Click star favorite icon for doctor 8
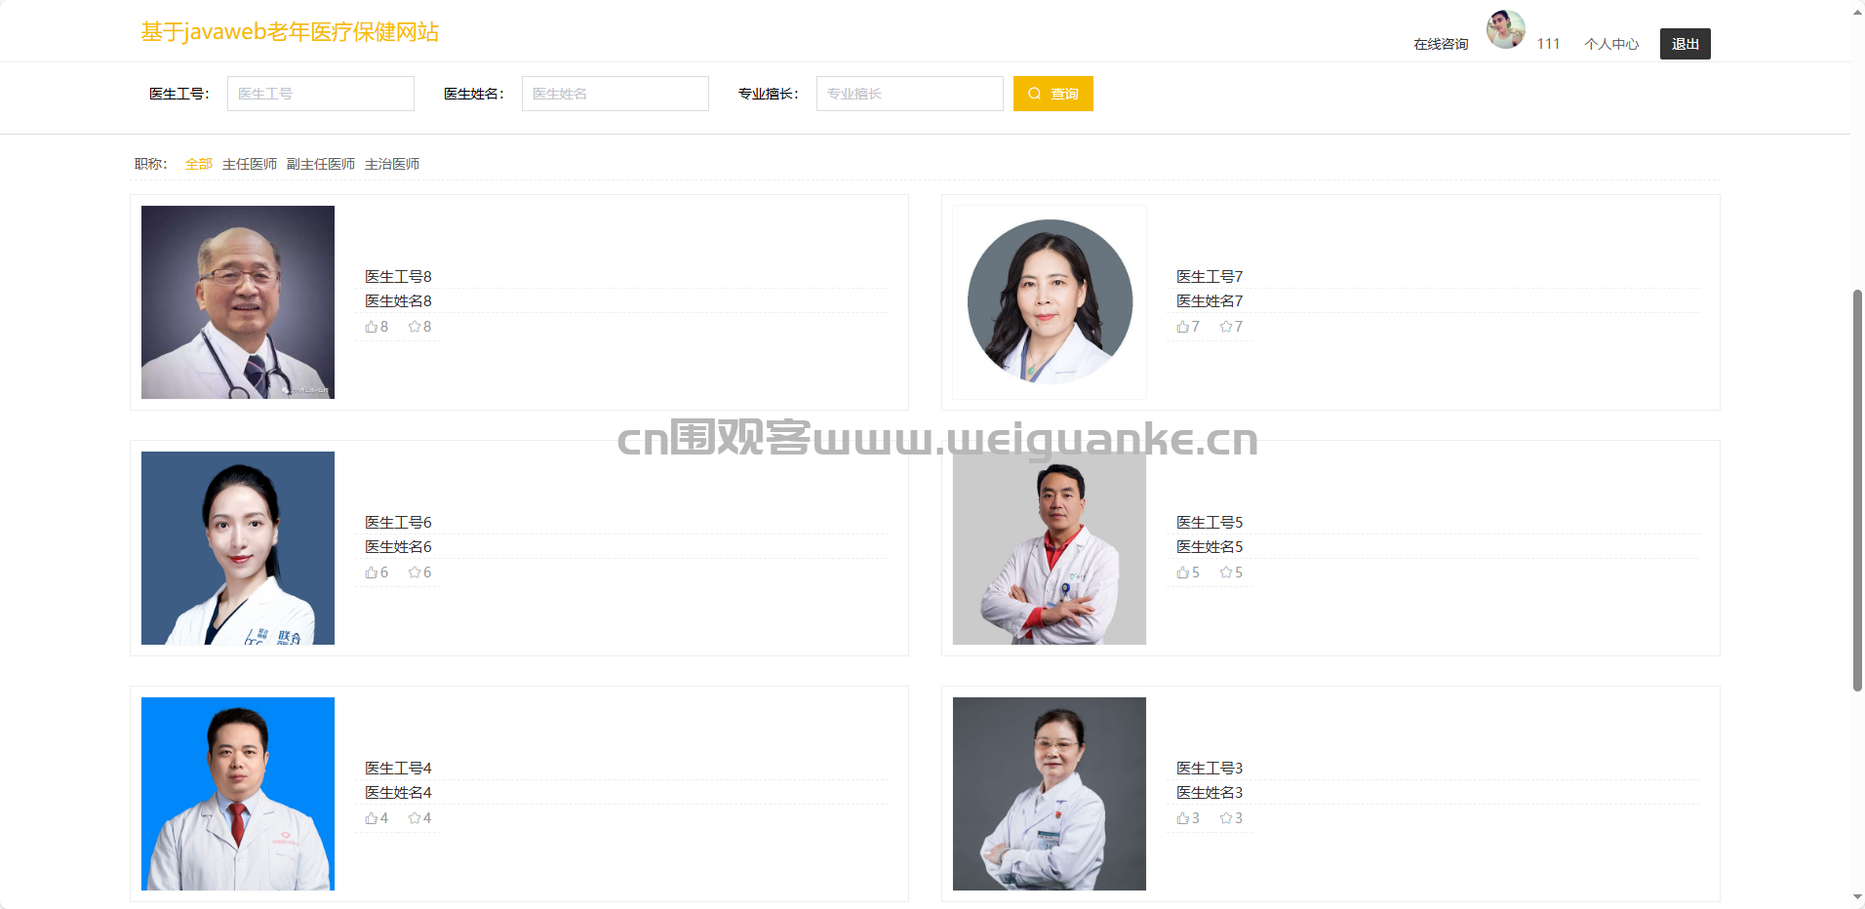Image resolution: width=1865 pixels, height=909 pixels. pyautogui.click(x=414, y=327)
